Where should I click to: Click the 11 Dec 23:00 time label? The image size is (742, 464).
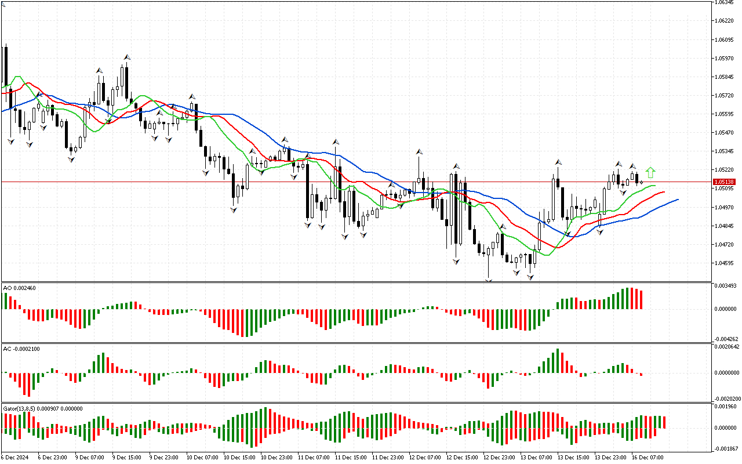point(388,457)
